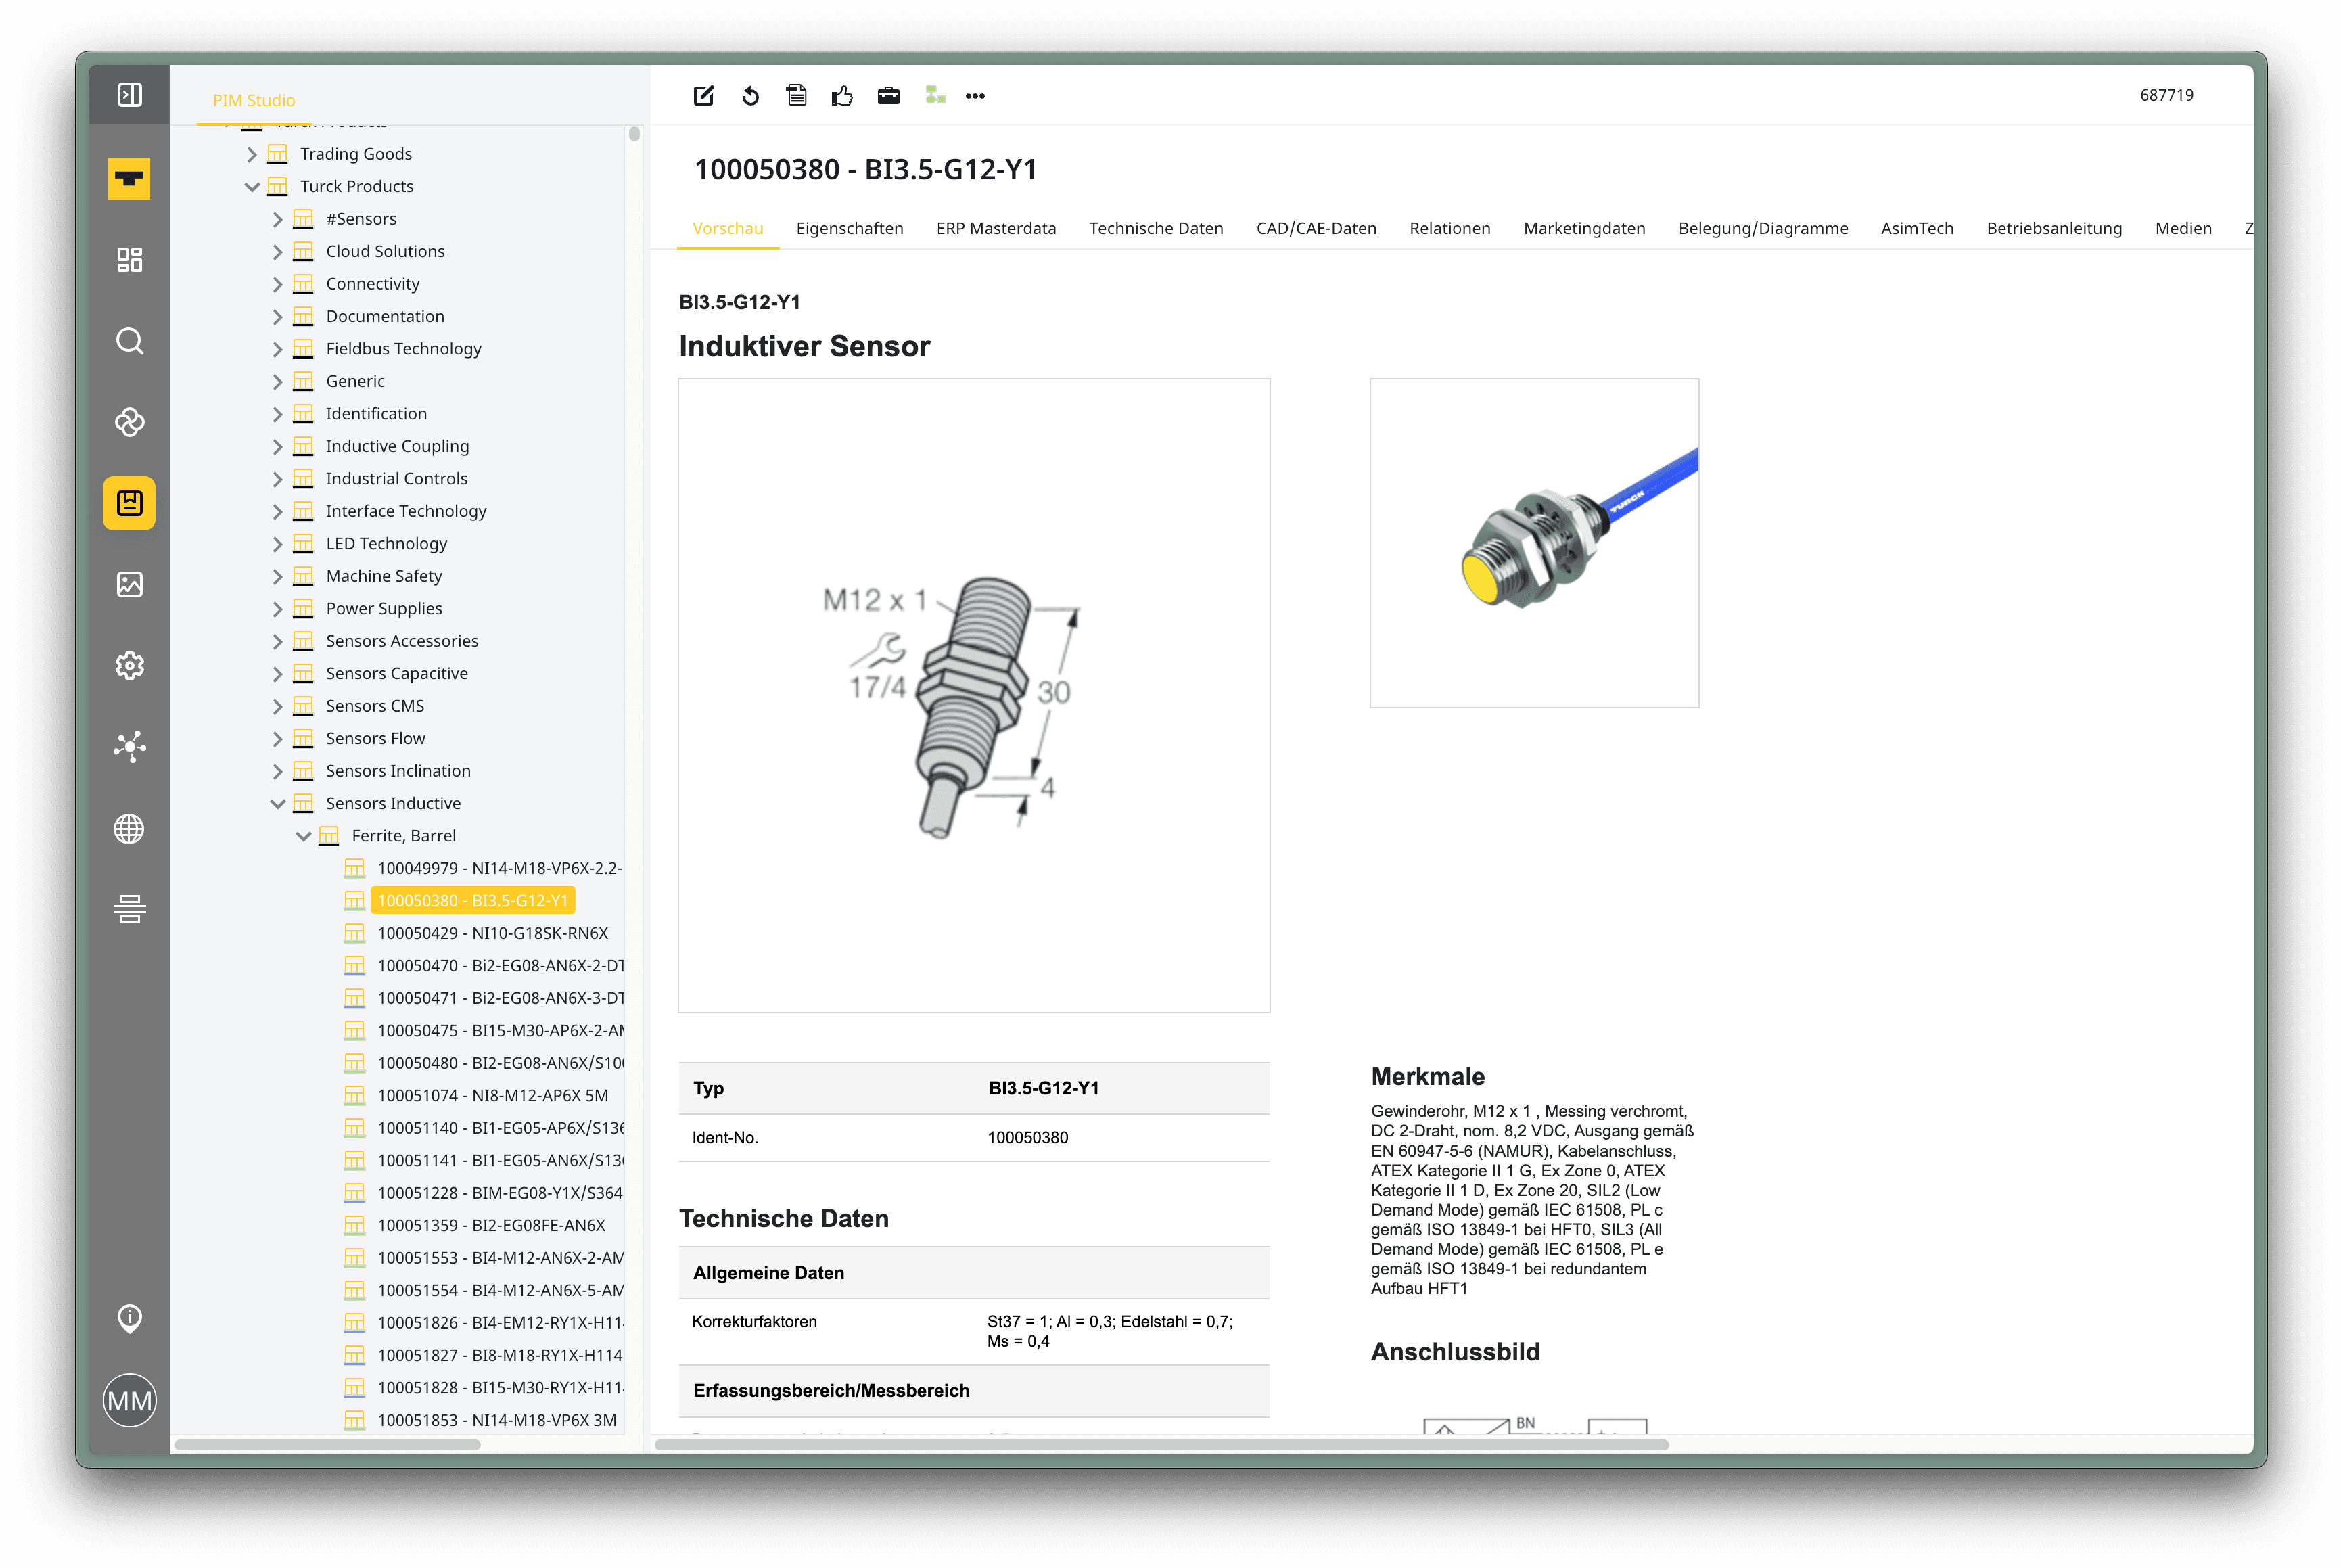Select product 100050470 - Bi2-EG08-AN6X-2-DT
The width and height of the screenshot is (2343, 1568).
tap(501, 966)
